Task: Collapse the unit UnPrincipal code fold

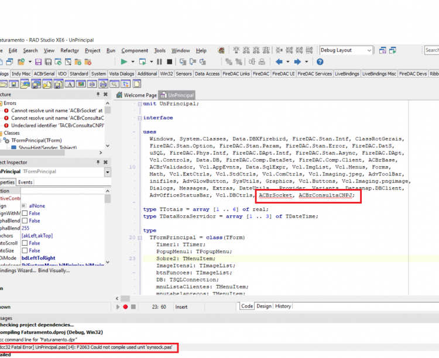Action: (x=140, y=104)
